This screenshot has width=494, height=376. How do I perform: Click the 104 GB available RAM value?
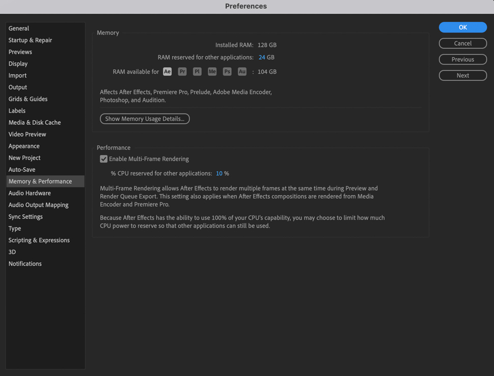(267, 72)
